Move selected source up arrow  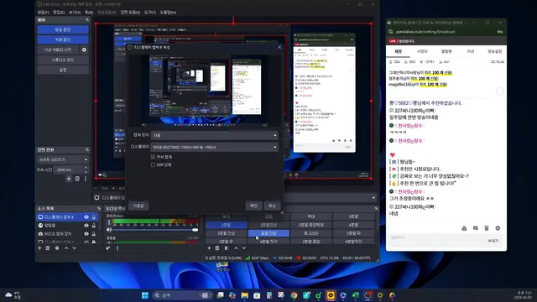pos(66,248)
